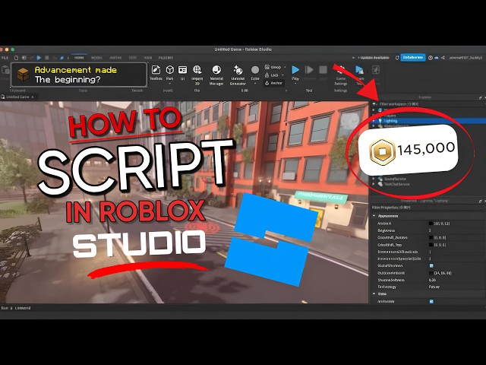Undock the Explorer panel
486x365 pixels.
point(480,97)
